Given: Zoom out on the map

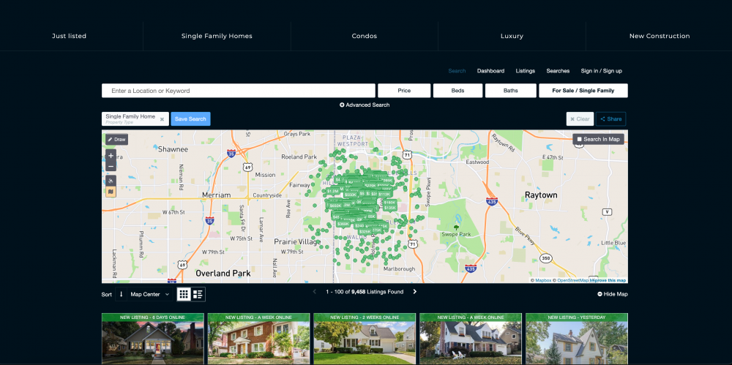Looking at the screenshot, I should 111,166.
